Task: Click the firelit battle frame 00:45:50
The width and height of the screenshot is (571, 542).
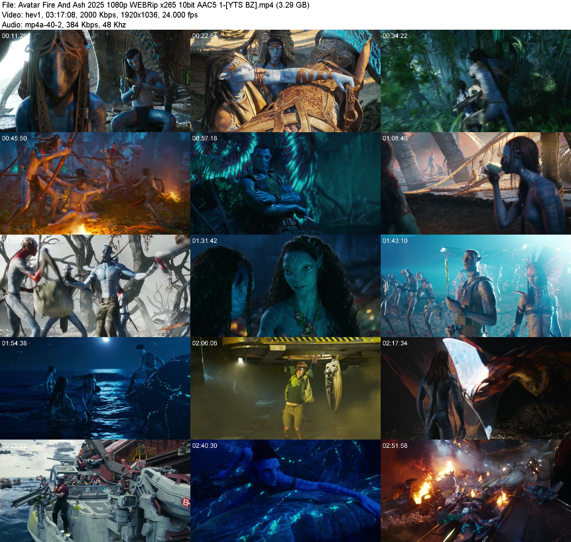Action: click(95, 184)
